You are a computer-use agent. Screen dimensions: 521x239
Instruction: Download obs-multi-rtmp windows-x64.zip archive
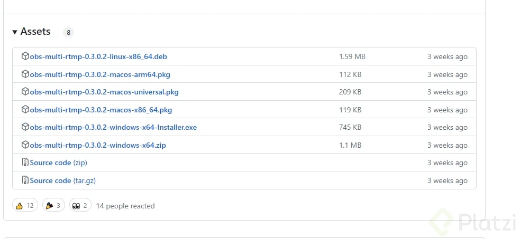(x=98, y=145)
